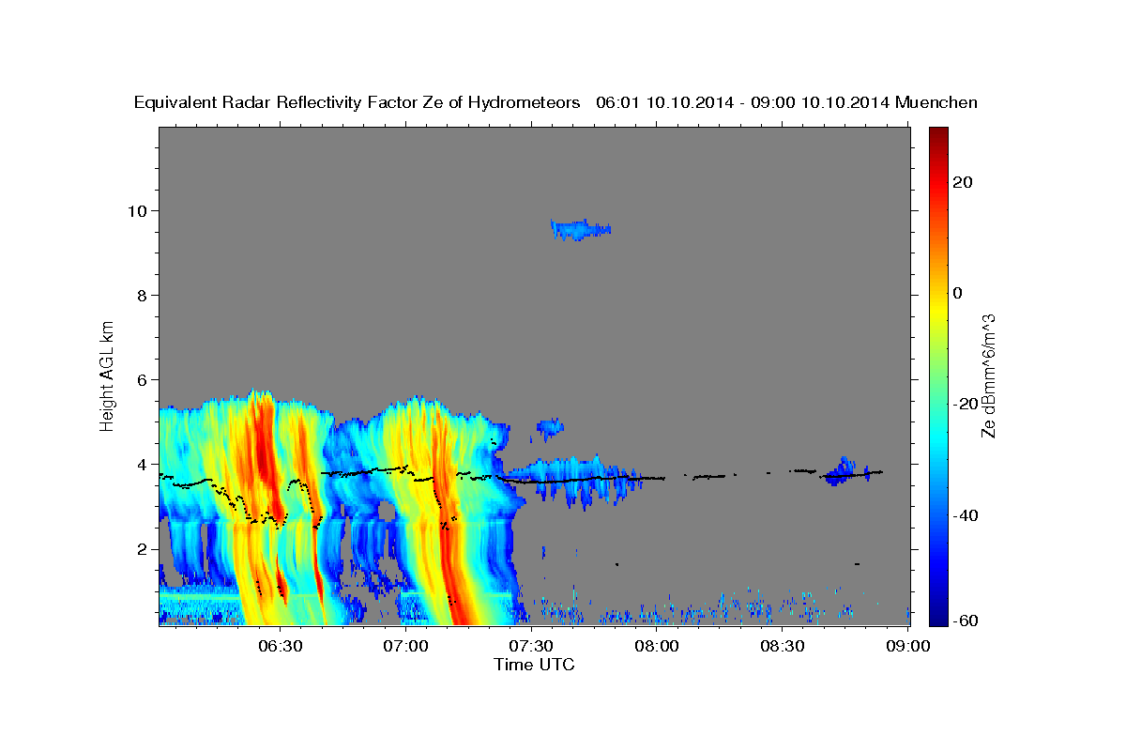
Task: Click the '08:30' time tick label
Action: [783, 646]
